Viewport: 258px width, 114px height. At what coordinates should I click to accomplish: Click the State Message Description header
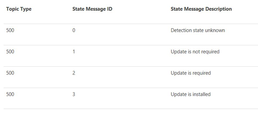pos(201,9)
